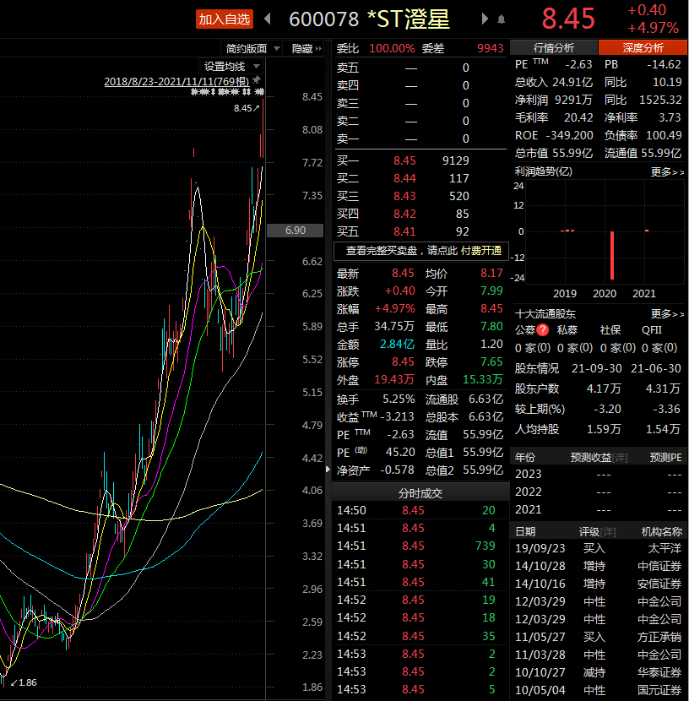Open date range 2018/8/23-2021/11/11(769根) link

click(176, 81)
